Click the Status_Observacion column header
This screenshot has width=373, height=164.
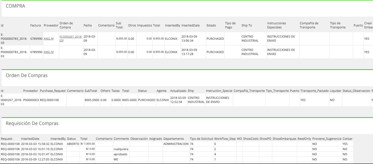pyautogui.click(x=356, y=91)
